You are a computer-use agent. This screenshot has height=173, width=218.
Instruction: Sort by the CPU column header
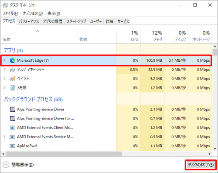point(129,36)
